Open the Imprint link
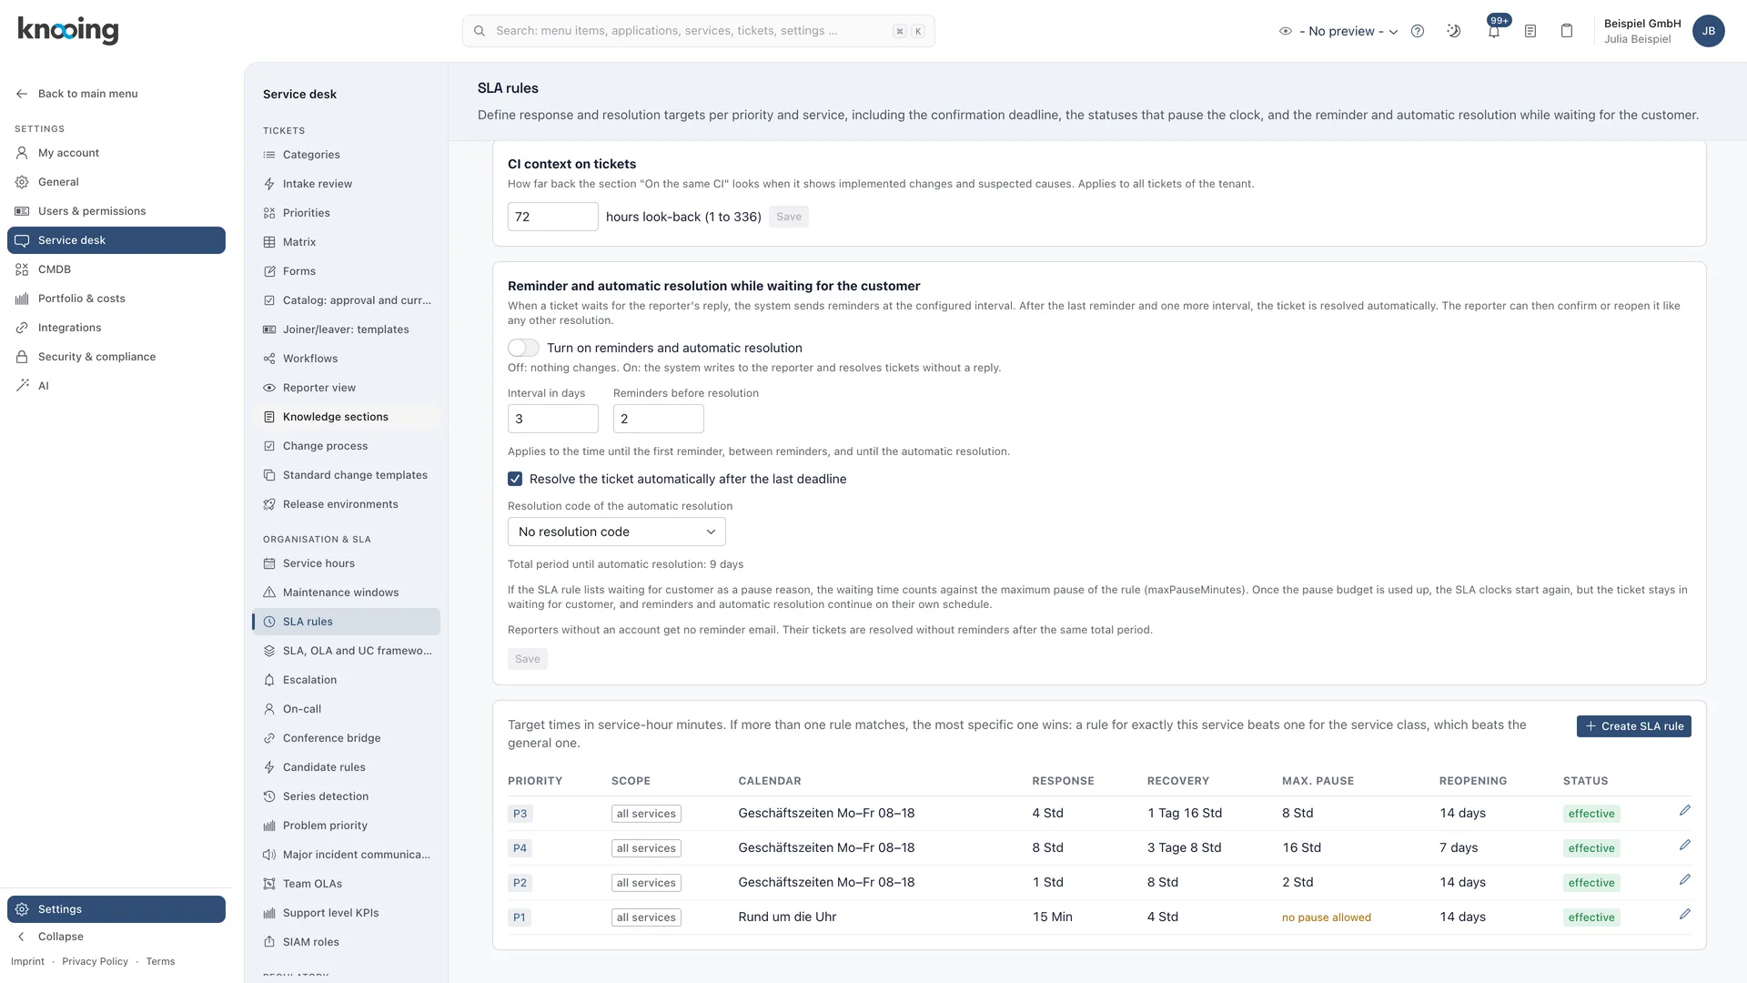The width and height of the screenshot is (1747, 983). (27, 961)
